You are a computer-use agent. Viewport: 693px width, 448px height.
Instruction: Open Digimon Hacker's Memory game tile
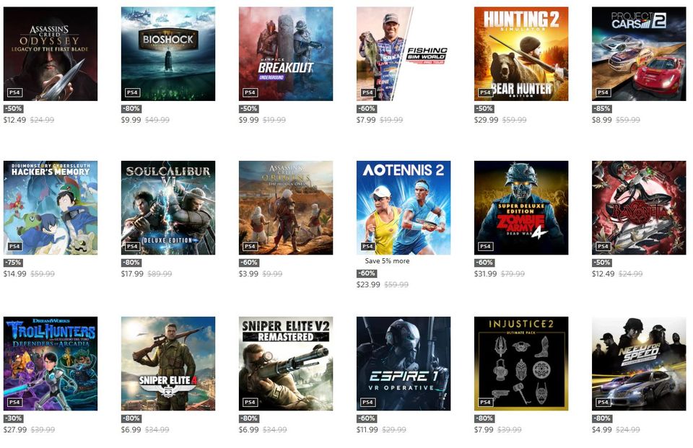[x=51, y=208]
